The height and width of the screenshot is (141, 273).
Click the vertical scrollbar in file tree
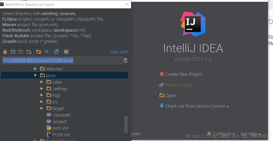(126, 124)
